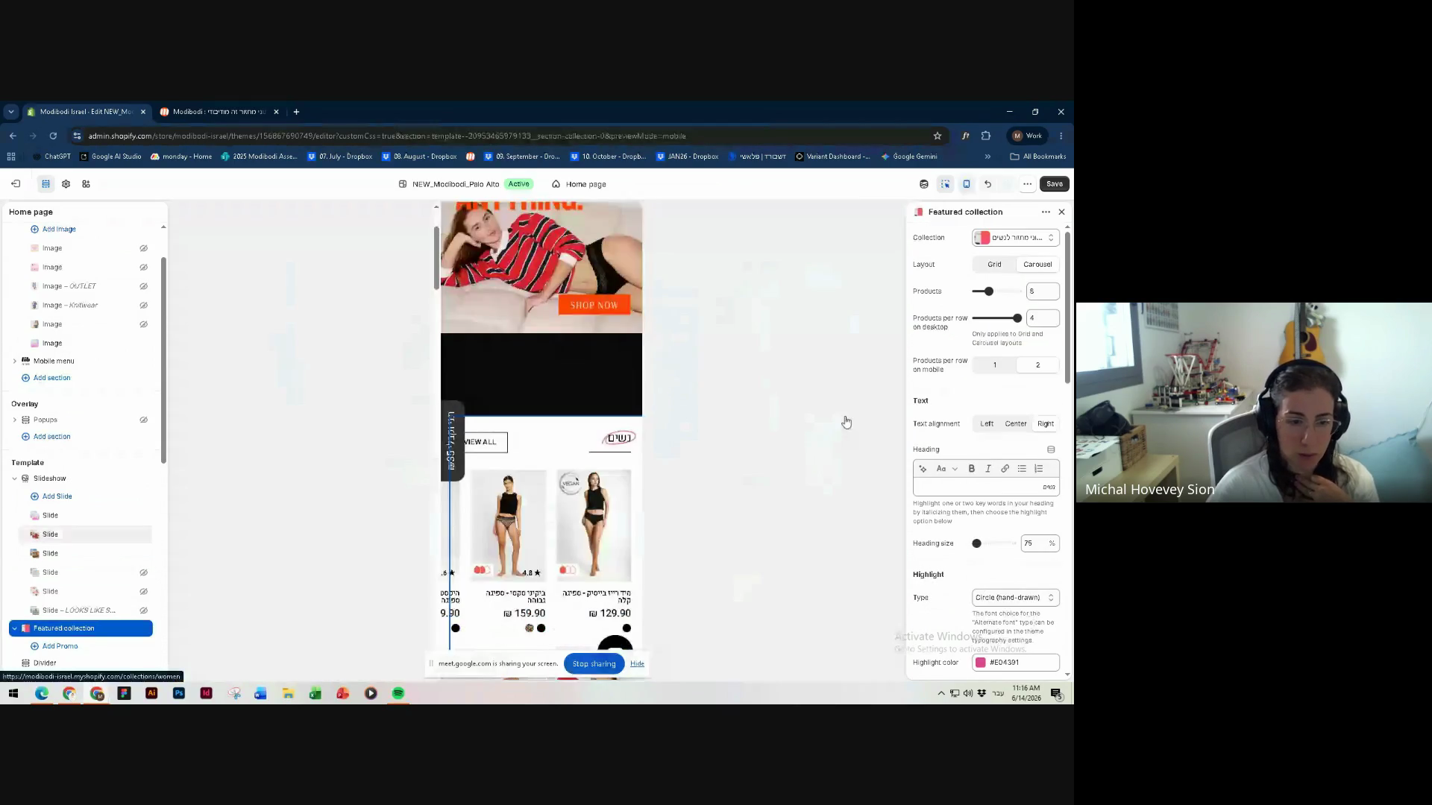Show more bookmarks chevron

pyautogui.click(x=987, y=157)
